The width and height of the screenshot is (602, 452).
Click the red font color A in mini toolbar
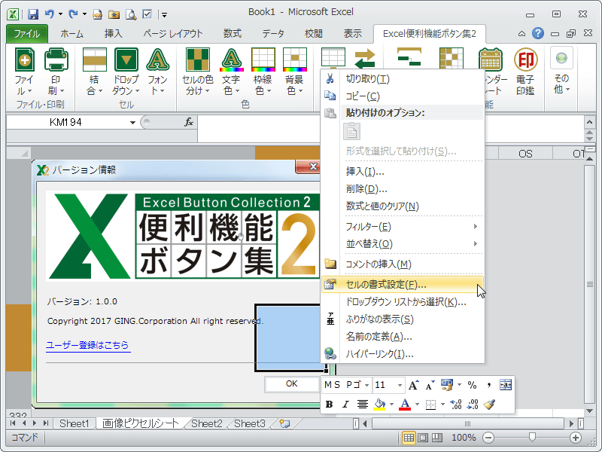(x=405, y=405)
